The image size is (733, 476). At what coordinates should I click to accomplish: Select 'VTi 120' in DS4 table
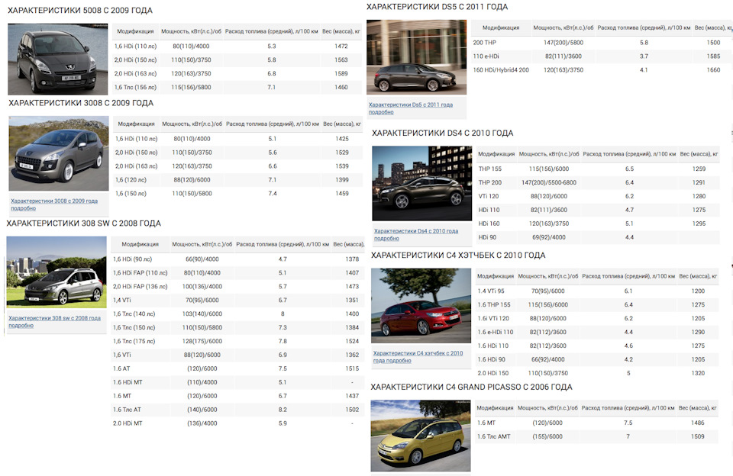click(489, 196)
